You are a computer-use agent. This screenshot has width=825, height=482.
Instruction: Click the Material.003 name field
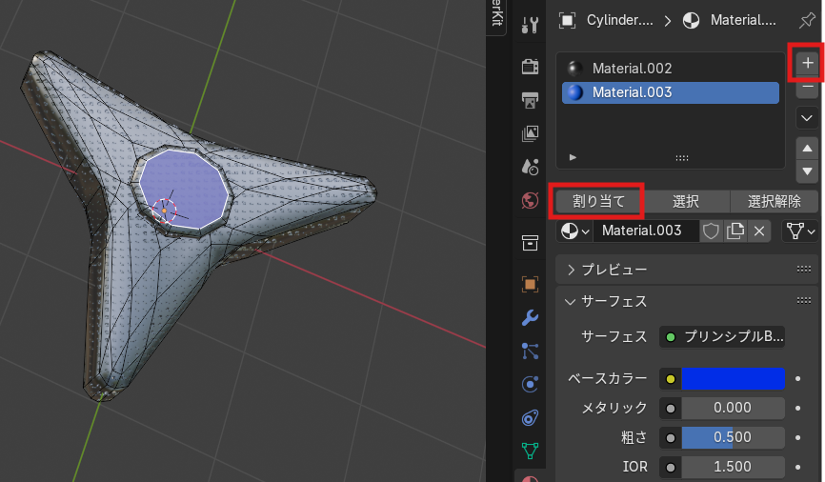coord(646,231)
